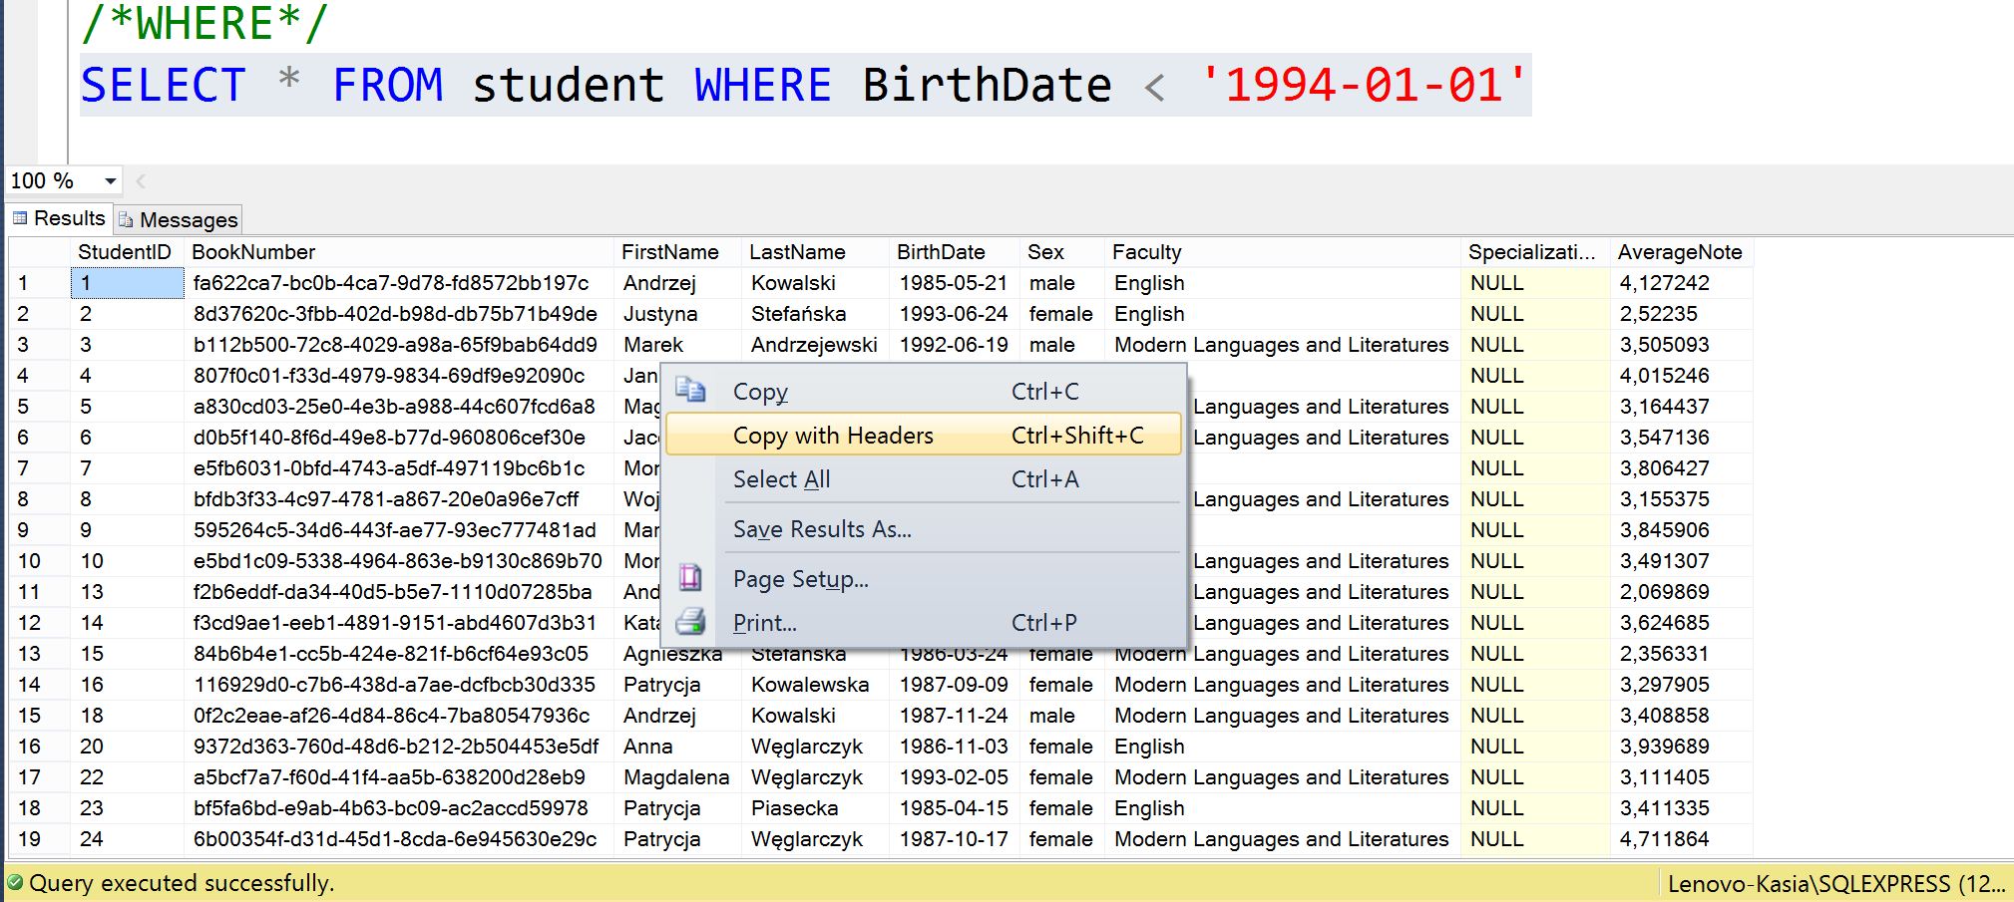2014x902 pixels.
Task: Click the BirthDate column header
Action: (955, 252)
